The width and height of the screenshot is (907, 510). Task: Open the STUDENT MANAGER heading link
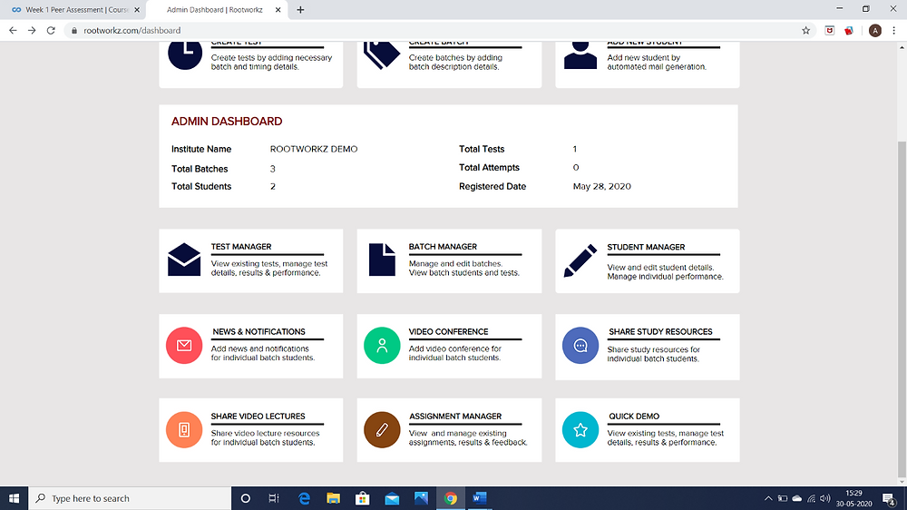tap(646, 247)
